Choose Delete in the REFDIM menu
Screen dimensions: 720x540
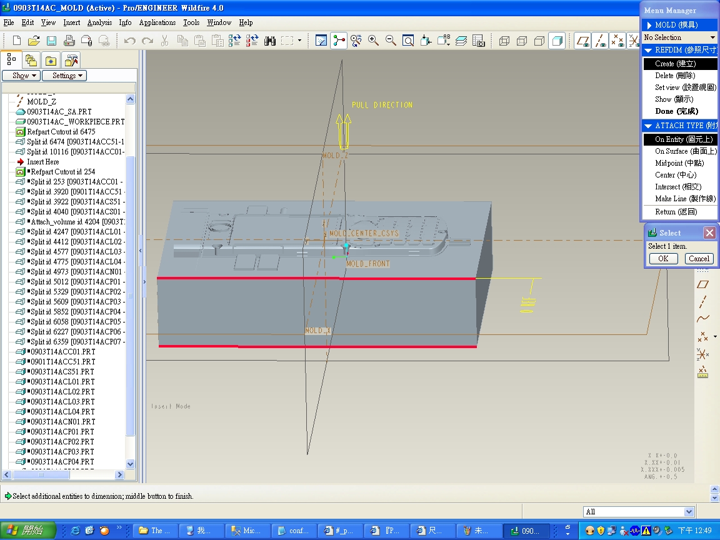675,75
